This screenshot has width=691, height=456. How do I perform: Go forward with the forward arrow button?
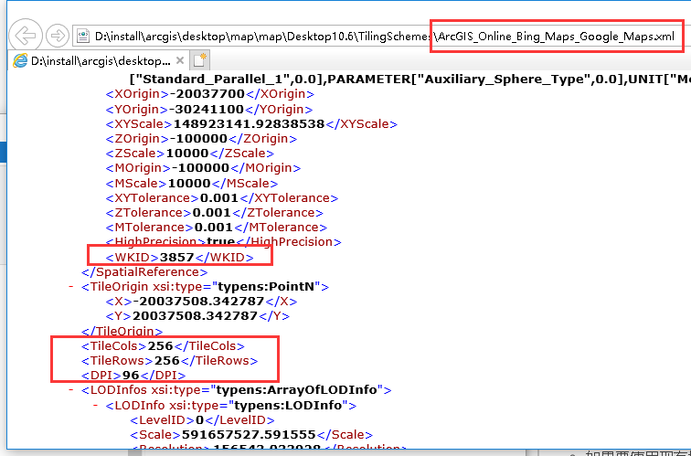(58, 36)
